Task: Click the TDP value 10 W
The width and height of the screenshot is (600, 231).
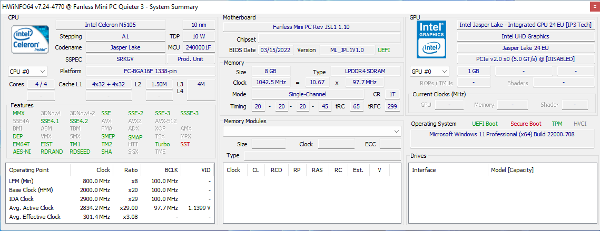Action: point(199,36)
